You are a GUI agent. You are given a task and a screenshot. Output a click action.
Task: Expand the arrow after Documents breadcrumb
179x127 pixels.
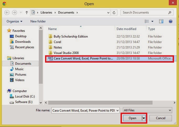tap(77, 13)
